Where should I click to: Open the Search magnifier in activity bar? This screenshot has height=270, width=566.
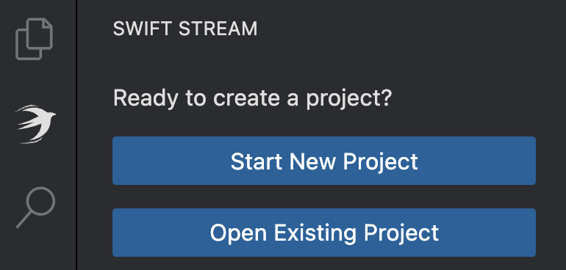[36, 208]
